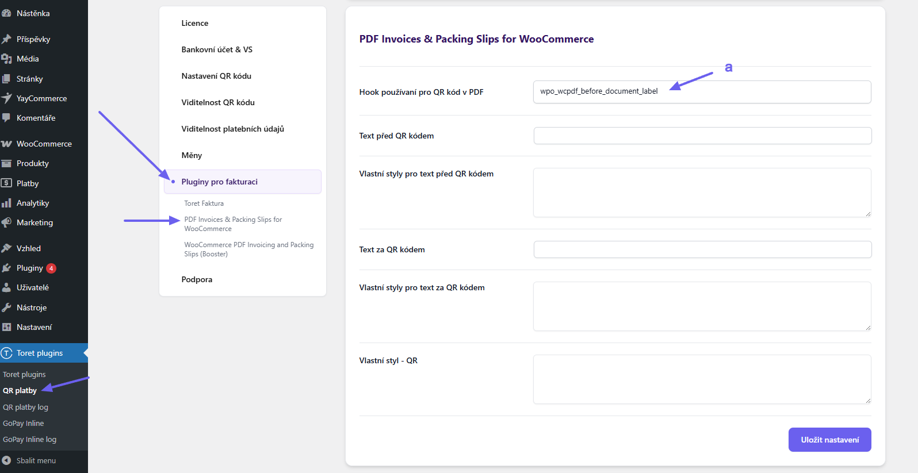Click the Pluginy update count badge
This screenshot has width=918, height=473.
coord(51,268)
